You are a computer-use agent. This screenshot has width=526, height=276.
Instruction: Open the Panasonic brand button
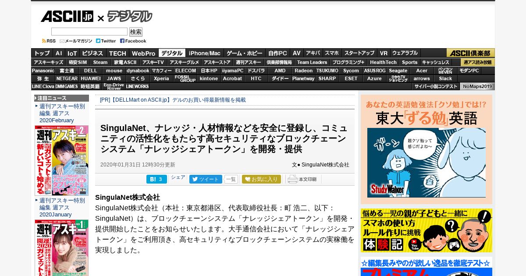pos(43,71)
